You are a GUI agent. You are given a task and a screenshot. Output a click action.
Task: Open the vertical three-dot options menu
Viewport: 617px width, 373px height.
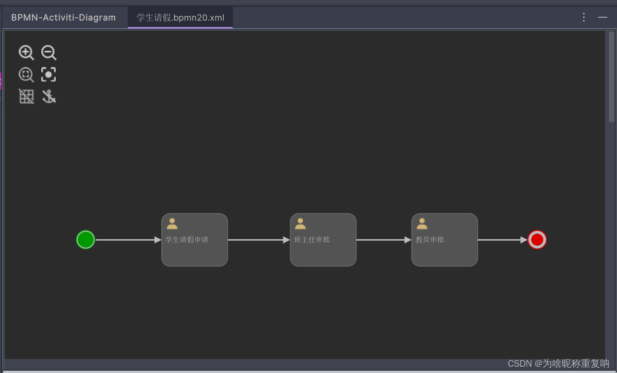(x=584, y=17)
